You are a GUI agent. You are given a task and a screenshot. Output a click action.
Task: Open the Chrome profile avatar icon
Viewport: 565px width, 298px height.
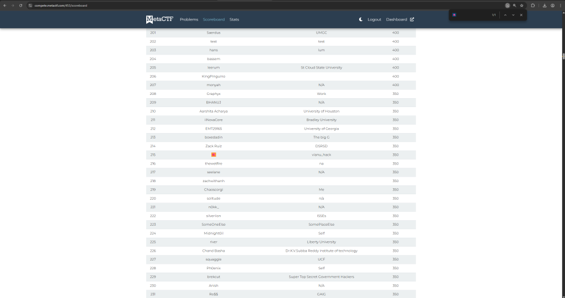[552, 6]
